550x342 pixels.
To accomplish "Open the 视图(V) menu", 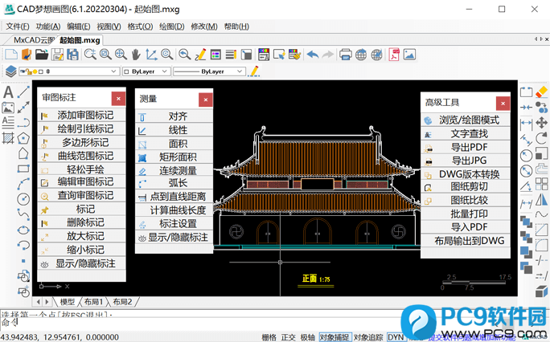I will tap(109, 26).
